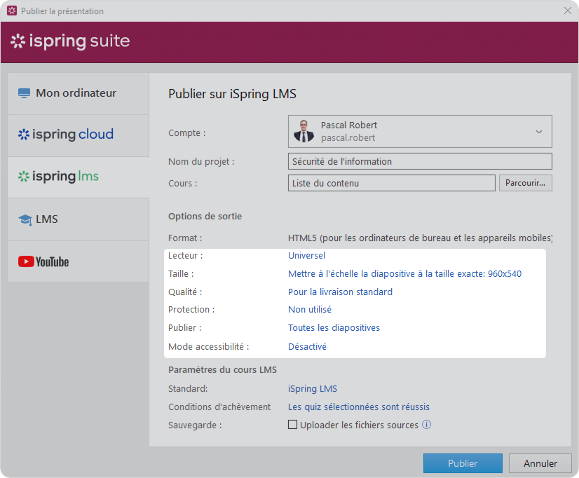Click the graduation cap LMS icon

point(25,219)
